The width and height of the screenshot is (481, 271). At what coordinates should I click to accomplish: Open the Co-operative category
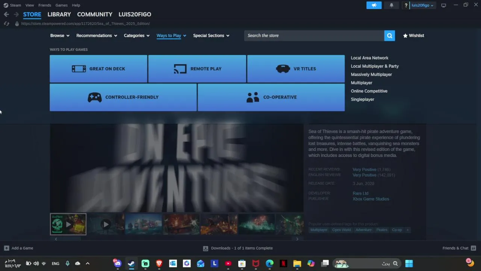(271, 97)
